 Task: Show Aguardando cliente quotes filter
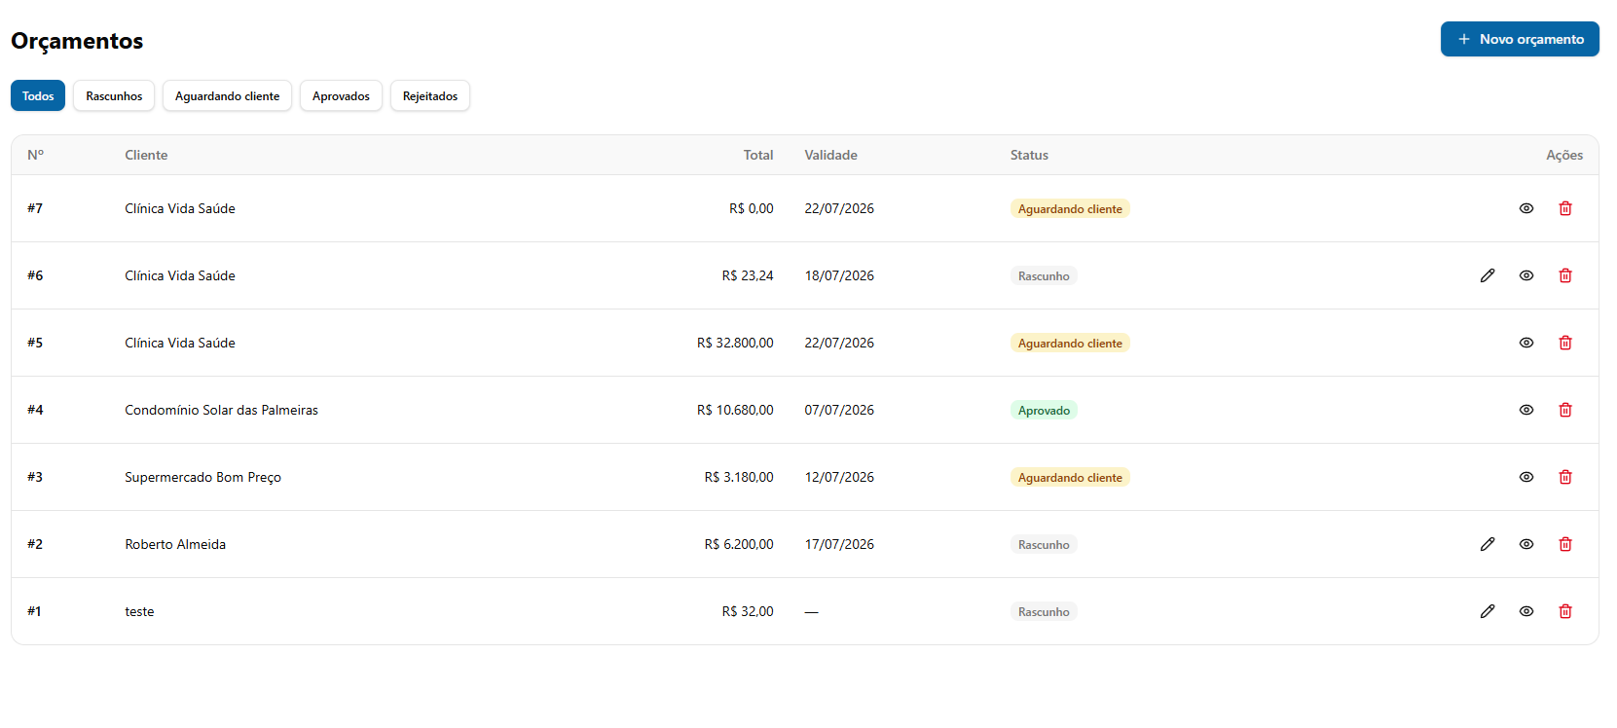227,95
